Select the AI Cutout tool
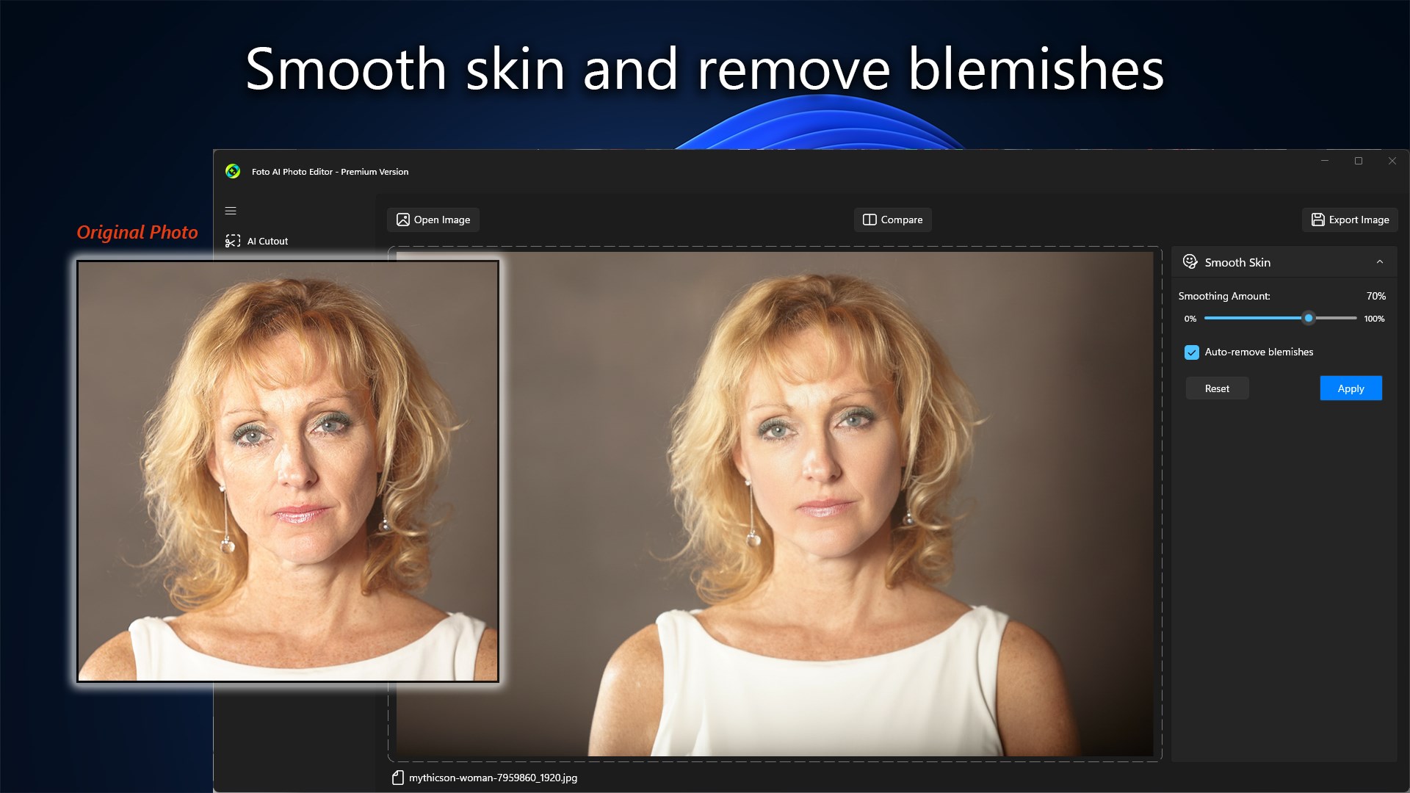 [x=256, y=241]
